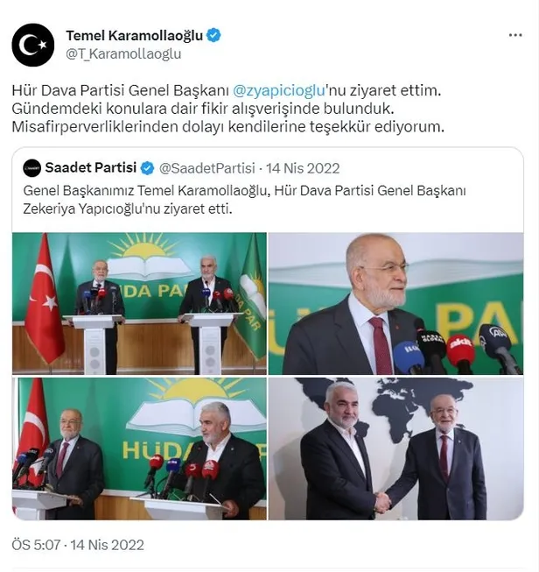Click the Turkish flag in top-left photo
Image resolution: width=539 pixels, height=572 pixels.
(x=45, y=299)
